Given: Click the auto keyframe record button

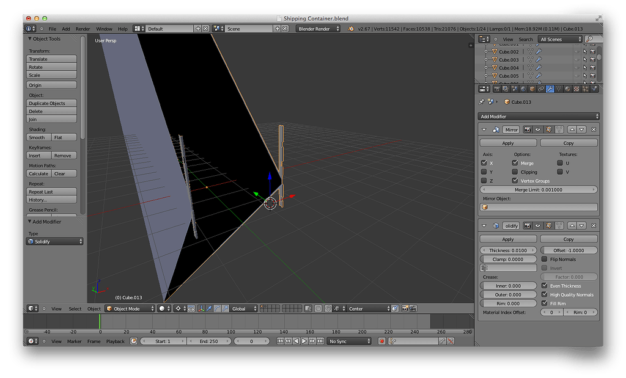Looking at the screenshot, I should (x=381, y=341).
